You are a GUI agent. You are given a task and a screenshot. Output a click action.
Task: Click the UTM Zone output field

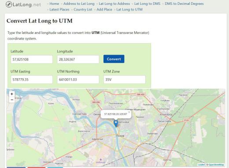pyautogui.click(x=125, y=80)
